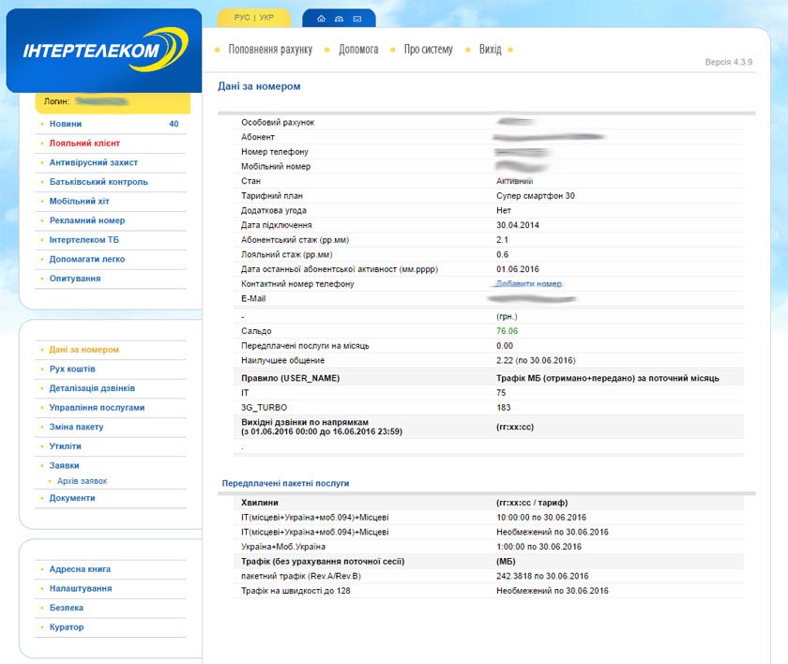
Task: Click connection date 30.04.2014
Action: (x=518, y=225)
